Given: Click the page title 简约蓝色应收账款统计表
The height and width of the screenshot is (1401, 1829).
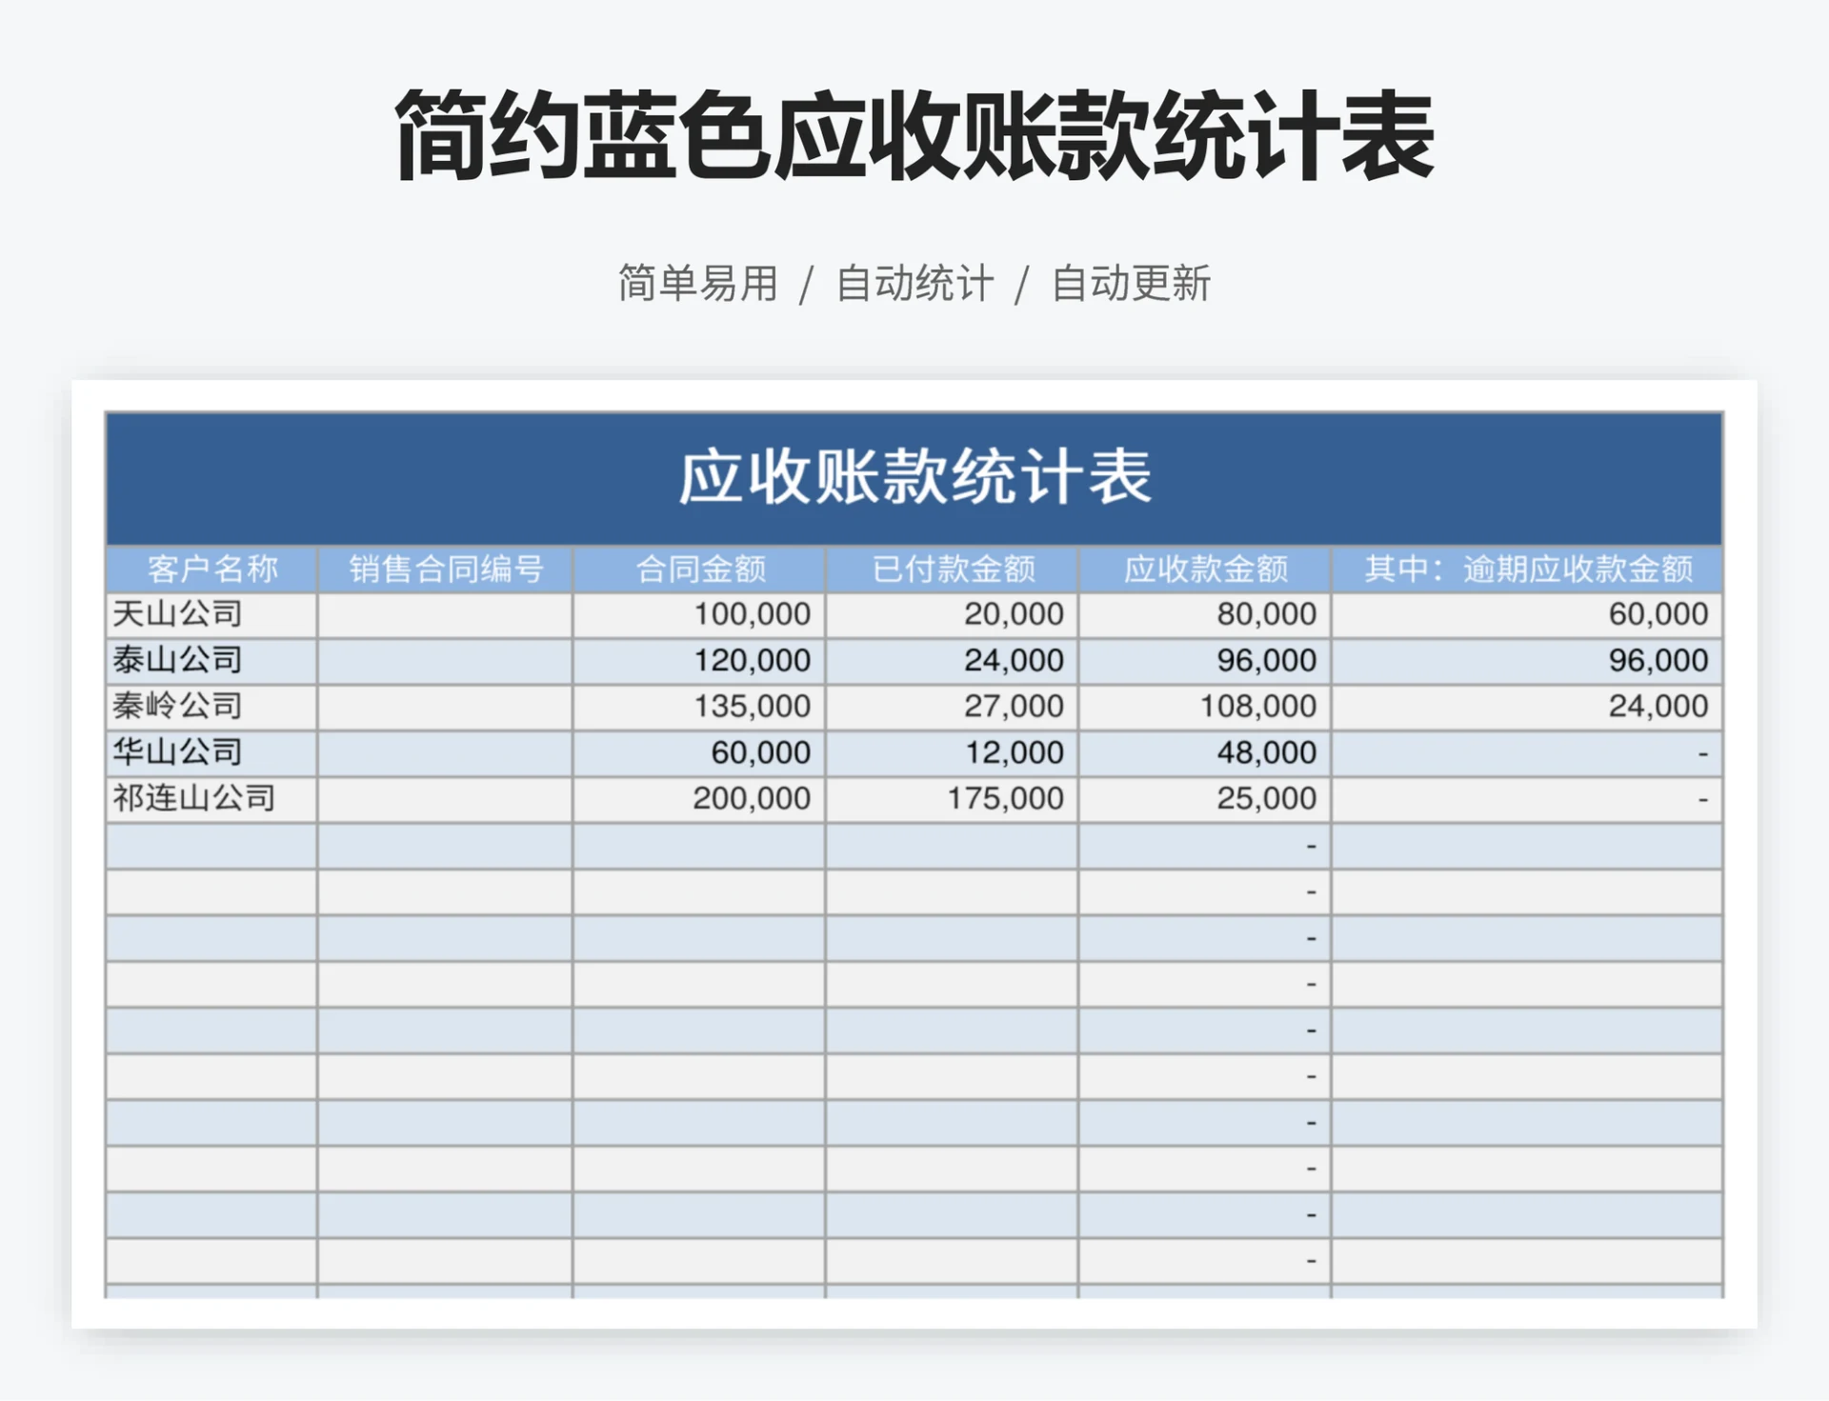Looking at the screenshot, I should click(x=912, y=139).
